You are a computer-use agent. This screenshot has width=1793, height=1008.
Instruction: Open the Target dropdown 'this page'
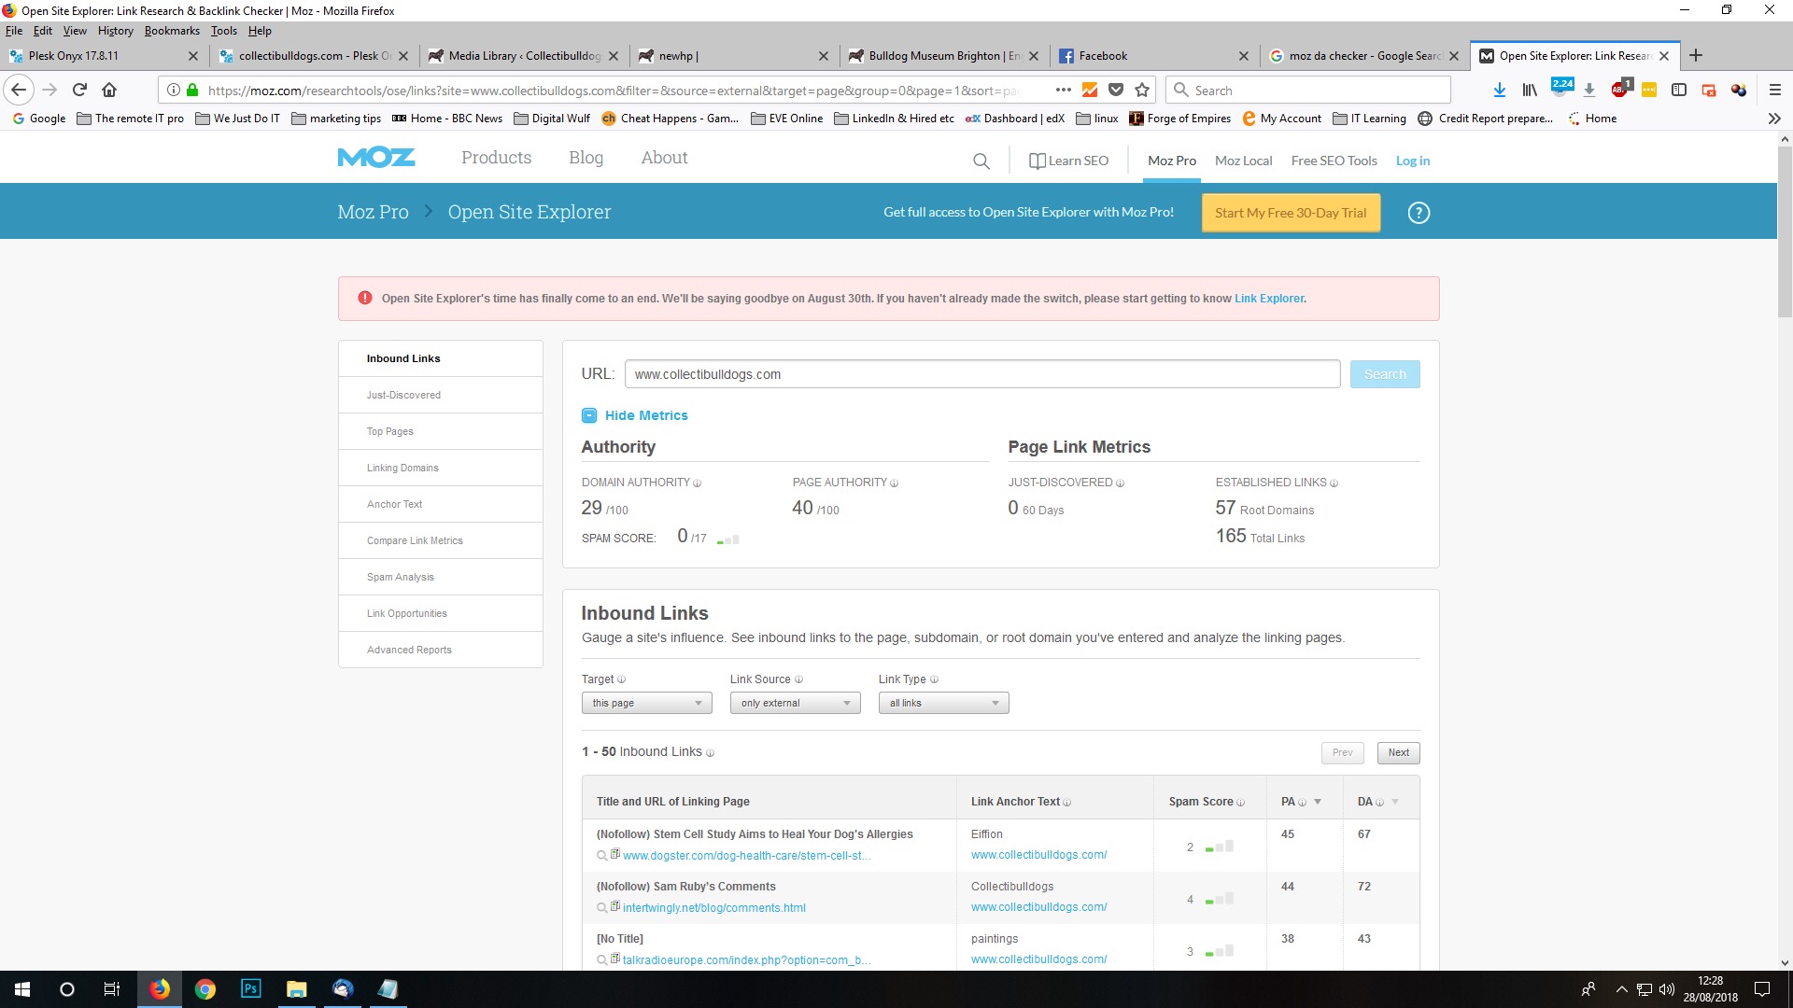click(x=646, y=703)
